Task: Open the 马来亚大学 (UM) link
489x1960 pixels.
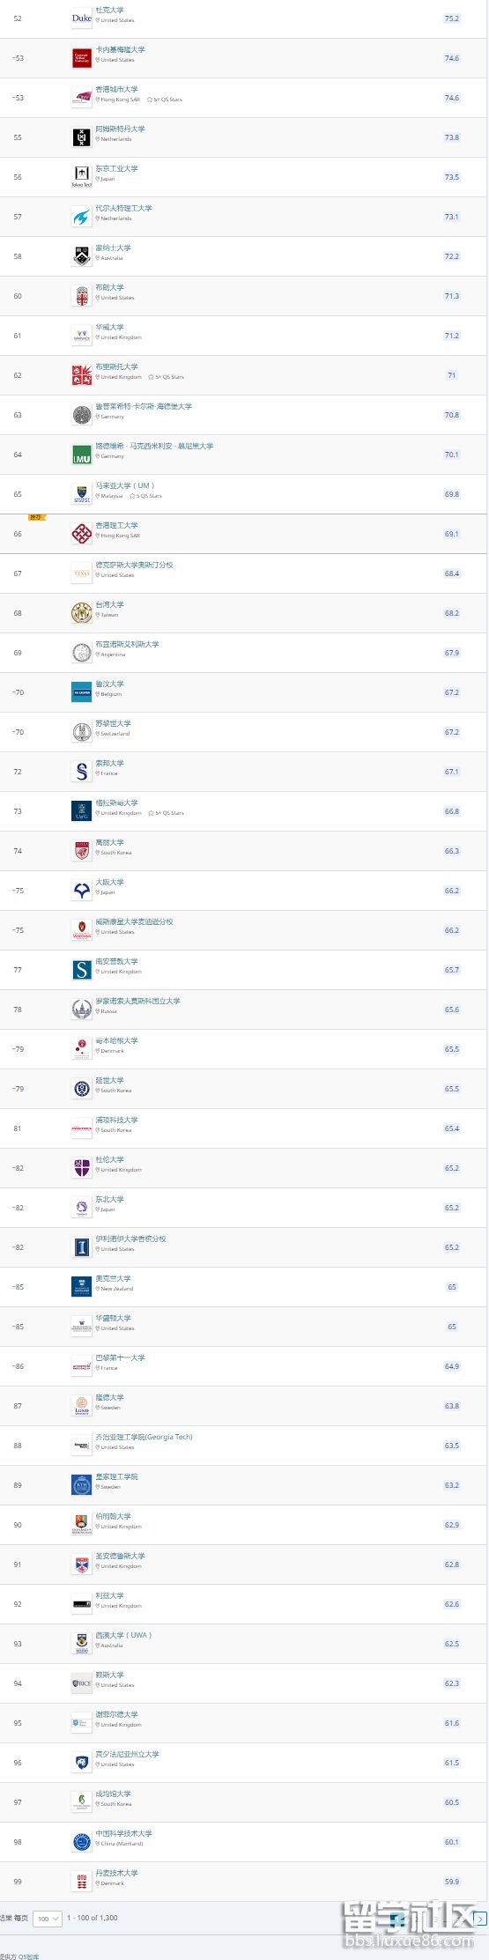Action: (x=125, y=485)
